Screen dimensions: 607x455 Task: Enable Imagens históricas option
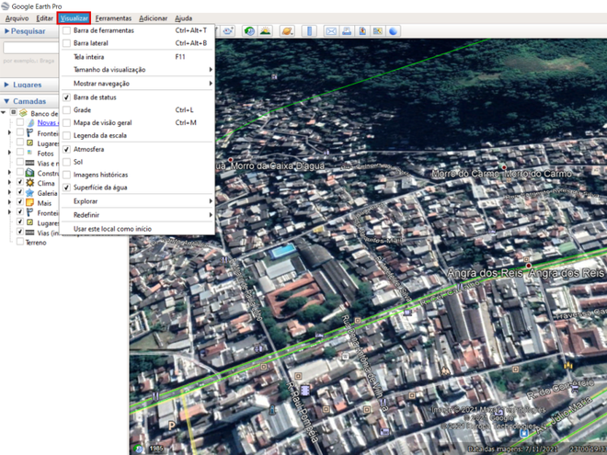coord(66,175)
